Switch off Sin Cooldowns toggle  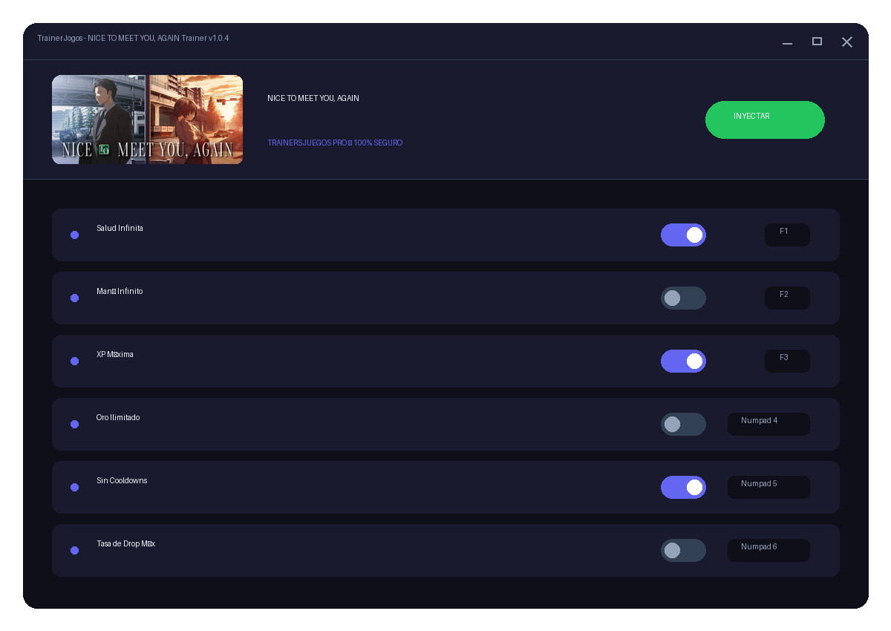[683, 487]
